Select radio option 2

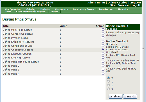pos(108,85)
